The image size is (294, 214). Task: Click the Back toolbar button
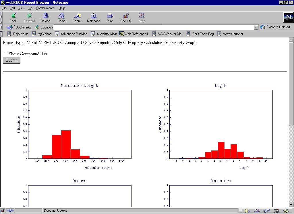click(13, 18)
